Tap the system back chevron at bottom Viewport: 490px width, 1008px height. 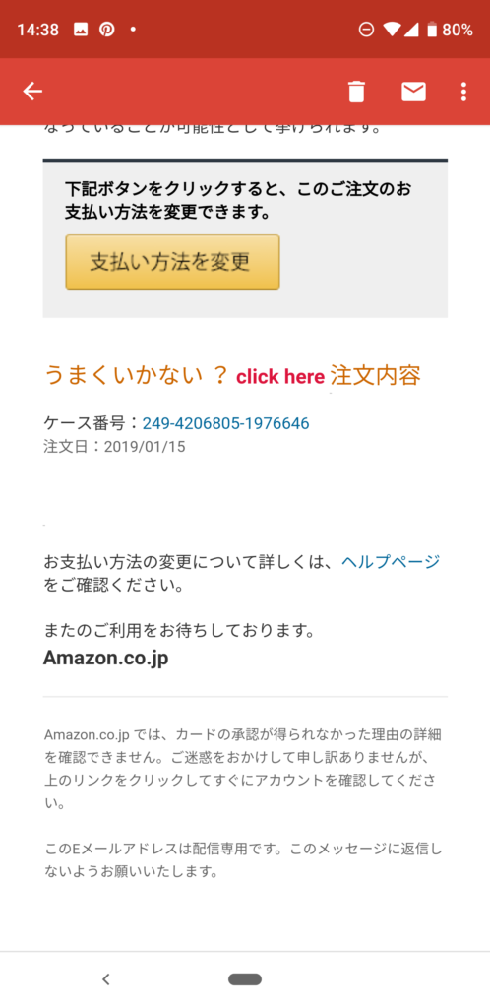click(x=106, y=979)
